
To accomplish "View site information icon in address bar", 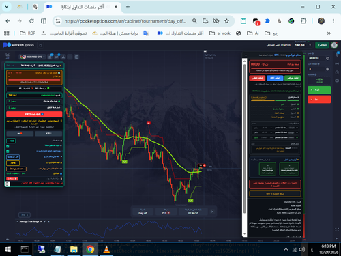I will 58,21.
